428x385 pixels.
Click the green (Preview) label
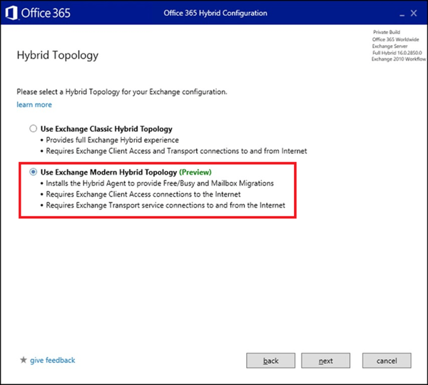195,172
